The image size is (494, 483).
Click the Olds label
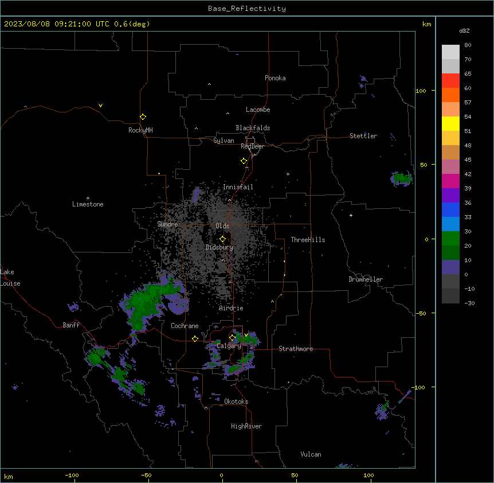click(222, 226)
